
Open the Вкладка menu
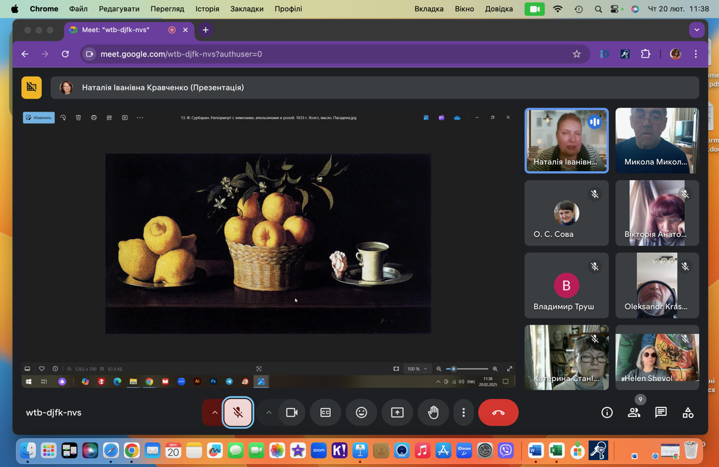coord(429,9)
